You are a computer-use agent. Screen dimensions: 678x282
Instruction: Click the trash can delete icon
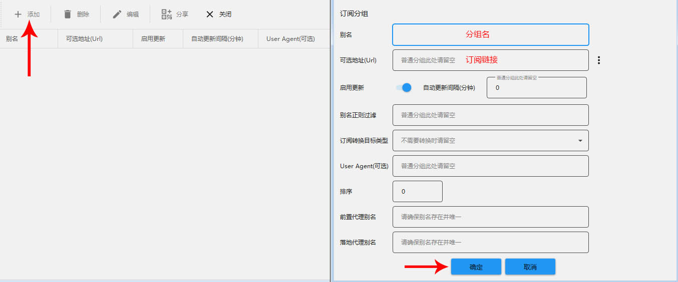(x=68, y=14)
